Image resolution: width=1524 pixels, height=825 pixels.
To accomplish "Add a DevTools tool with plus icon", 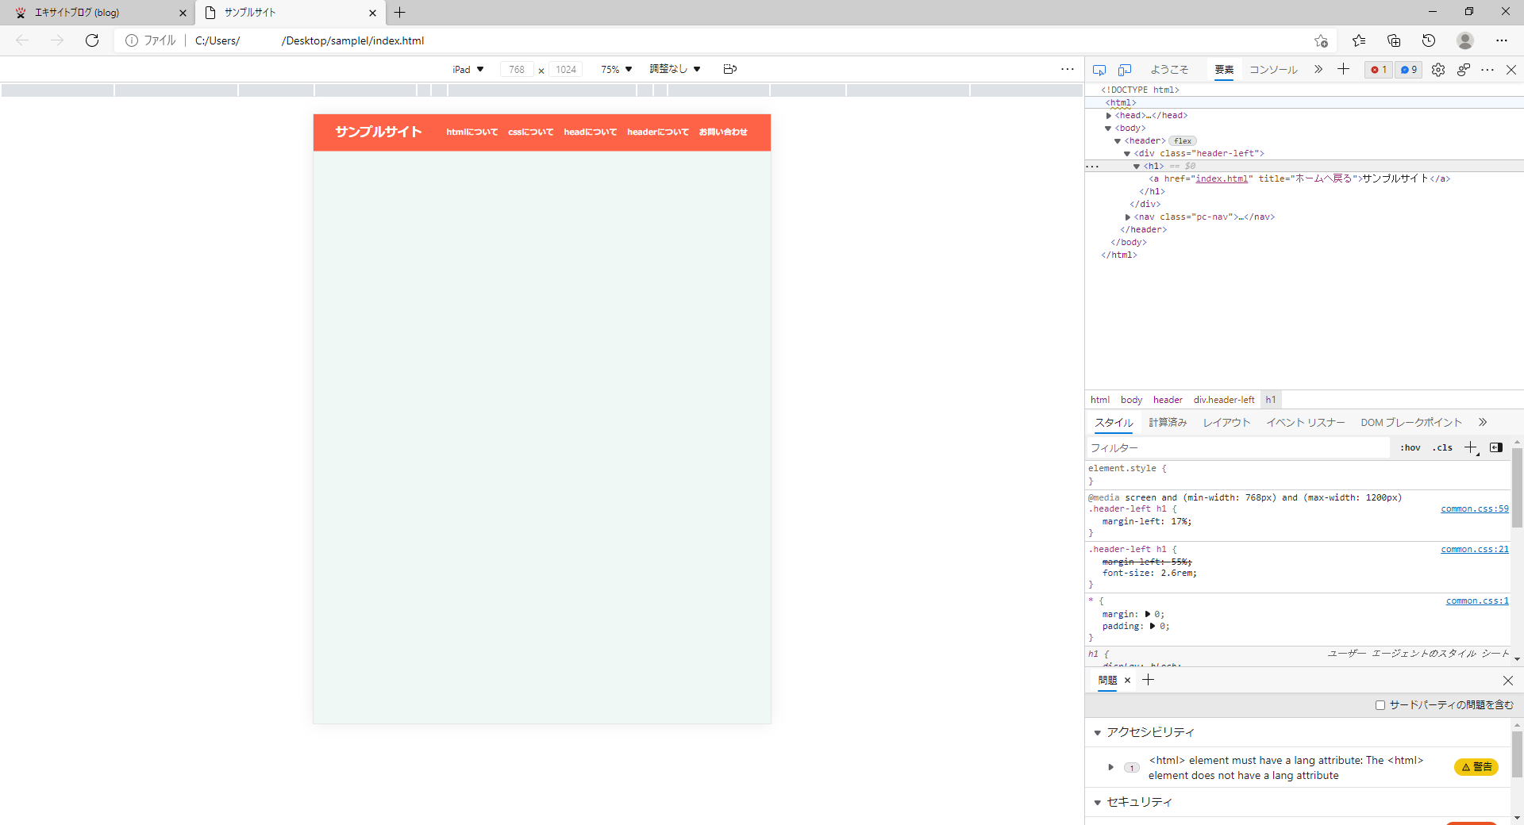I will click(1343, 69).
